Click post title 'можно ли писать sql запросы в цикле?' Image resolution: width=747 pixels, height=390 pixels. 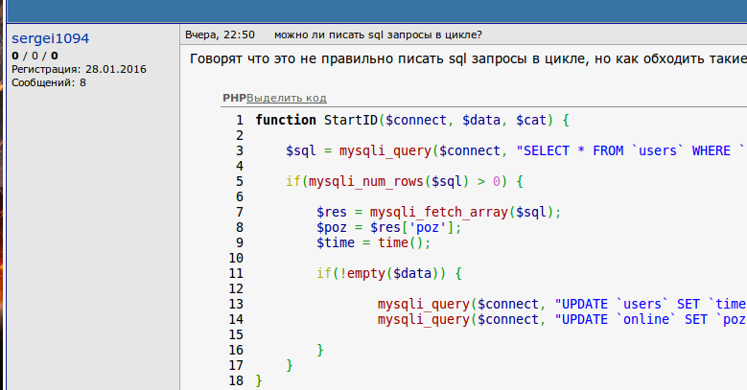[378, 34]
